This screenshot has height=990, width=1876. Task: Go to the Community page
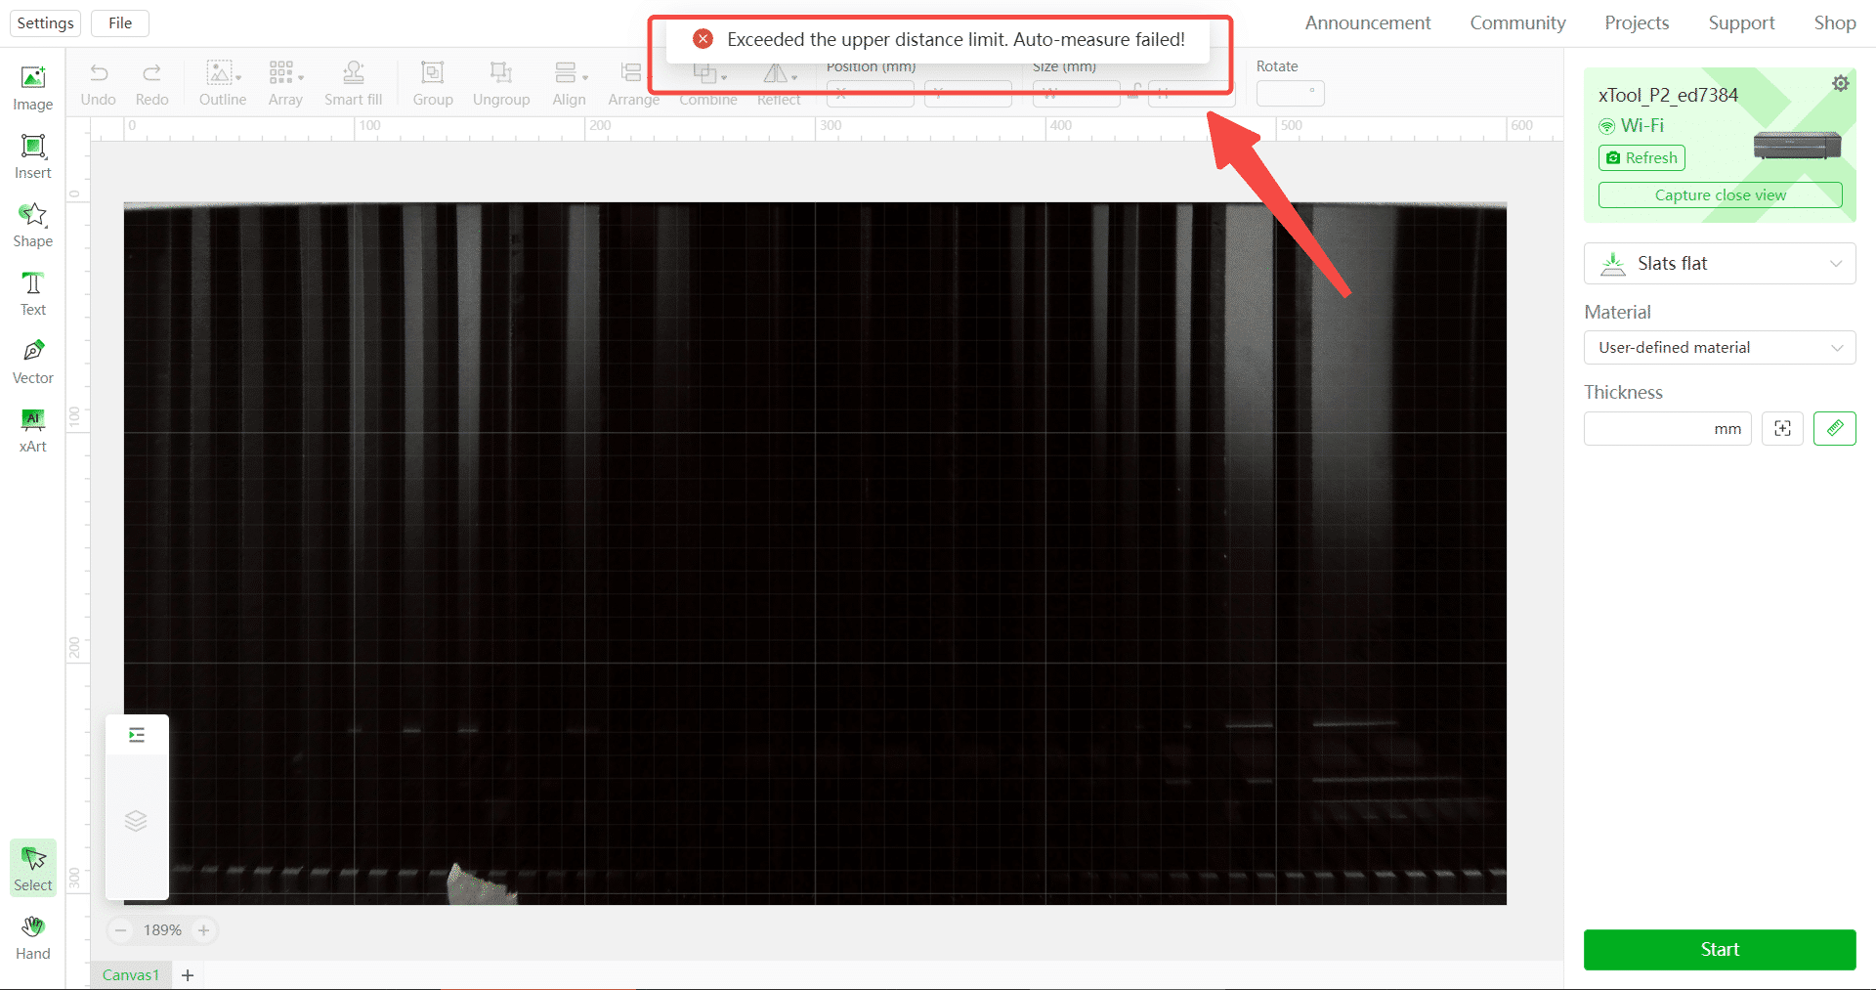point(1517,23)
